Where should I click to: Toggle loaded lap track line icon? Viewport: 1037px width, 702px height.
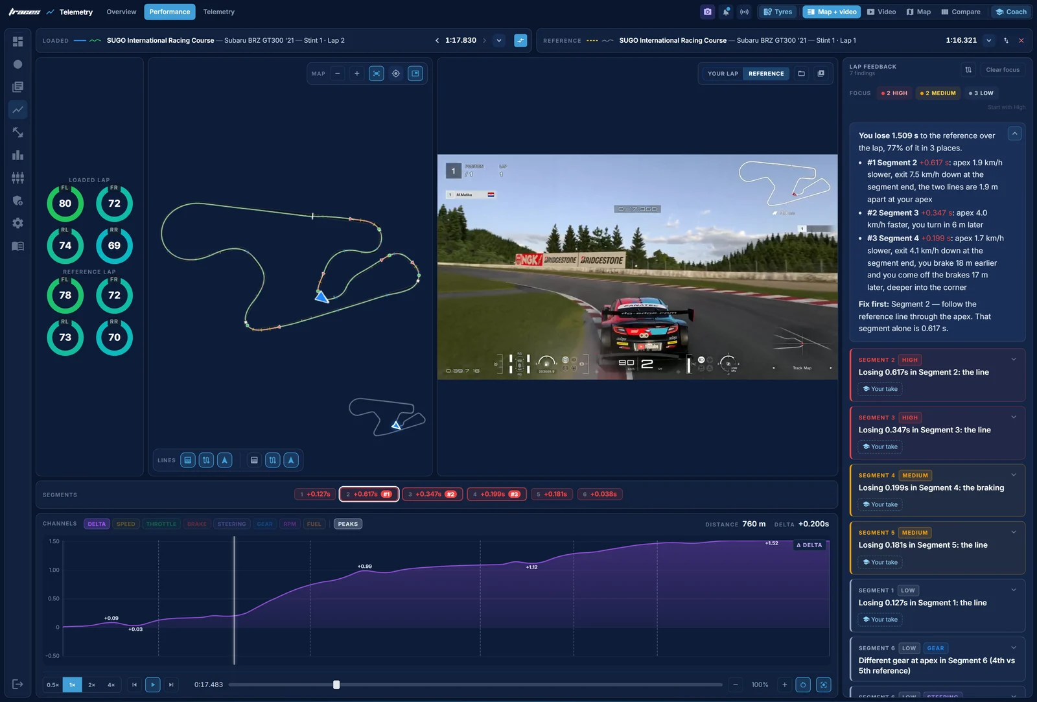pyautogui.click(x=206, y=460)
